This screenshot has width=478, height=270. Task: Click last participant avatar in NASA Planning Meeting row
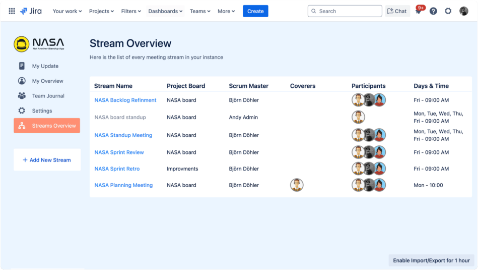click(380, 185)
